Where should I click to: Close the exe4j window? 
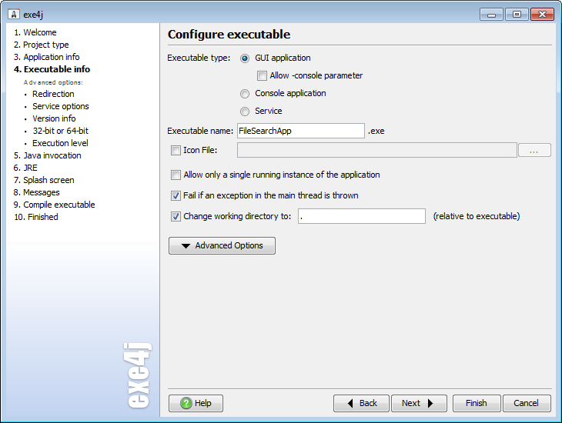click(542, 15)
